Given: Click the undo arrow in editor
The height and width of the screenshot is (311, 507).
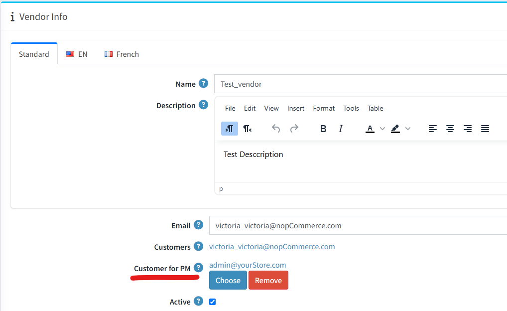Looking at the screenshot, I should pos(276,129).
